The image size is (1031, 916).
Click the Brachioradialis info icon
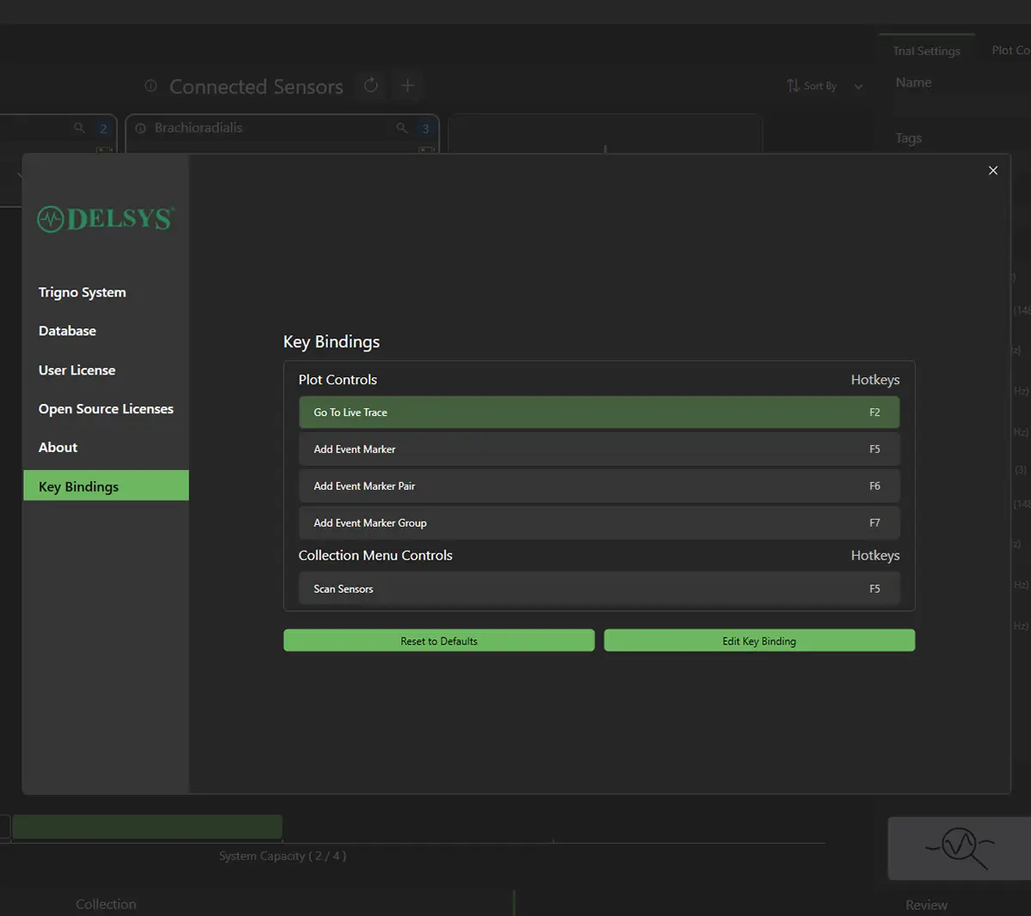coord(141,128)
